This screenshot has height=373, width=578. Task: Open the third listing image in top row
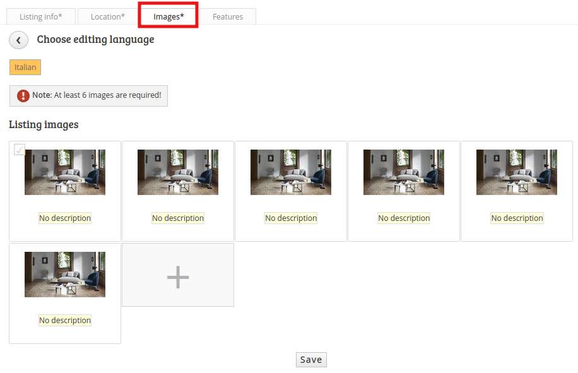coord(291,172)
